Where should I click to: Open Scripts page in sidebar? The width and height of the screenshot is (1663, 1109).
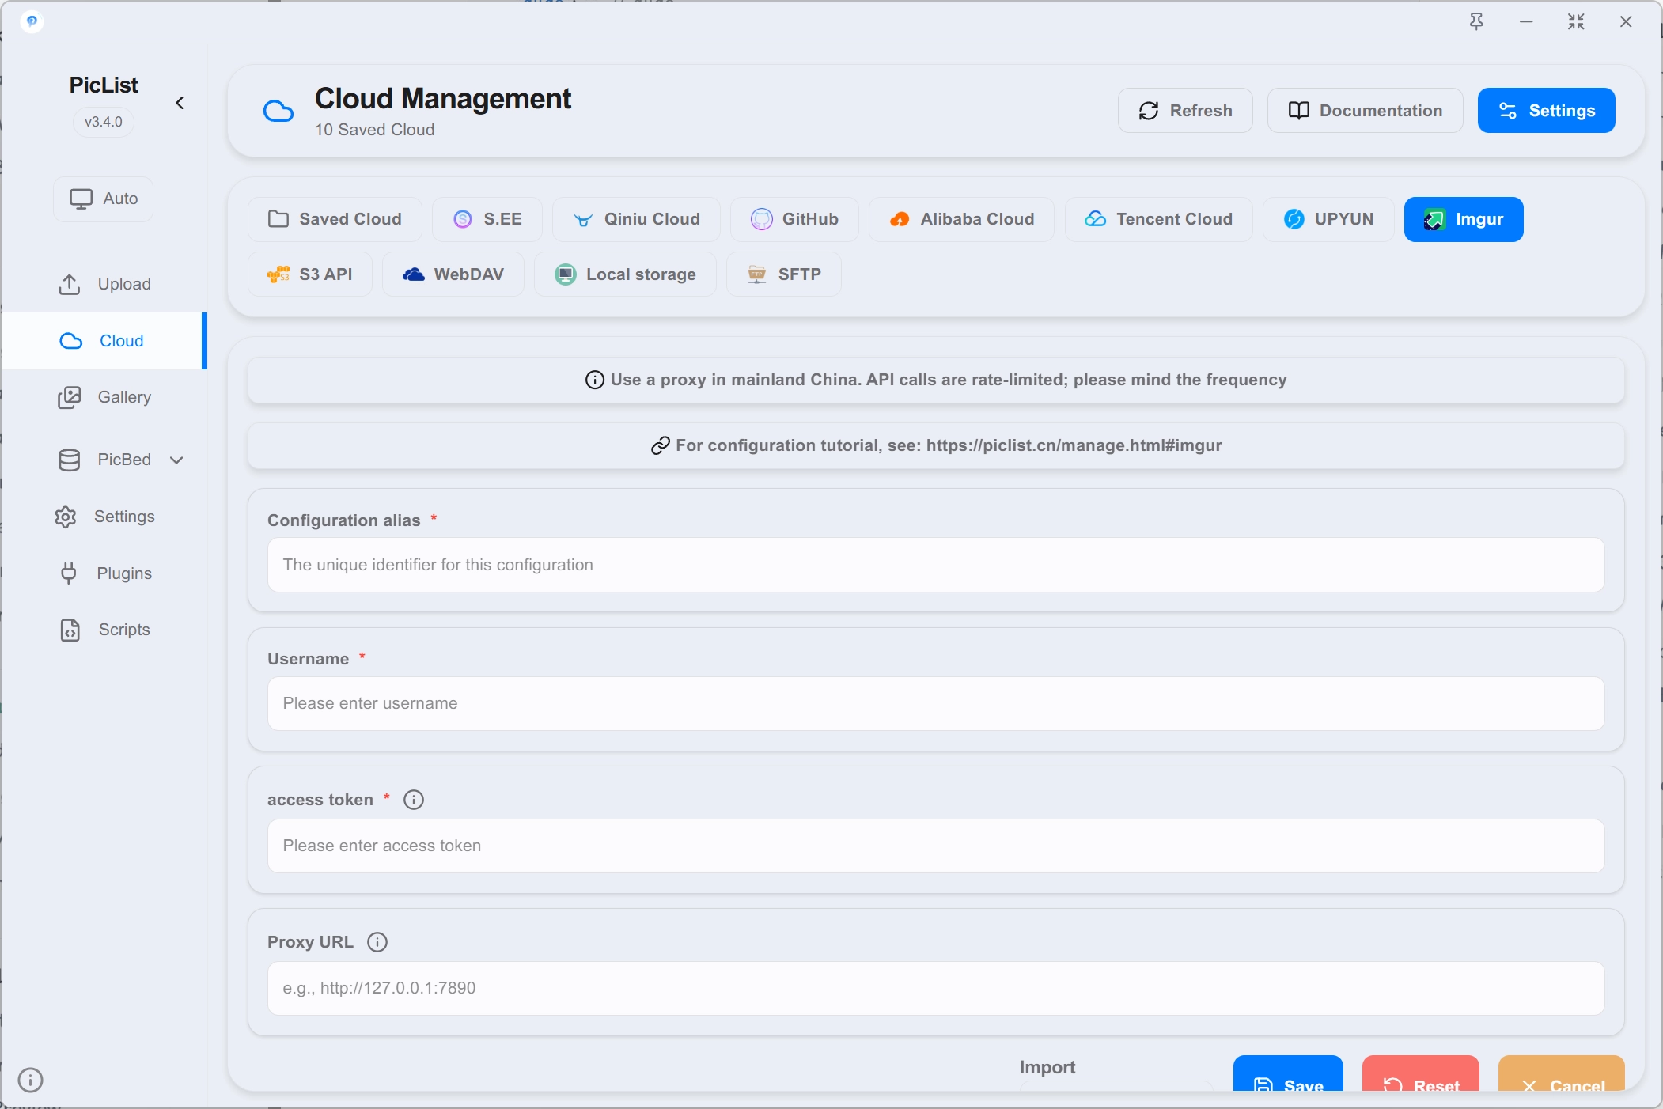click(104, 630)
